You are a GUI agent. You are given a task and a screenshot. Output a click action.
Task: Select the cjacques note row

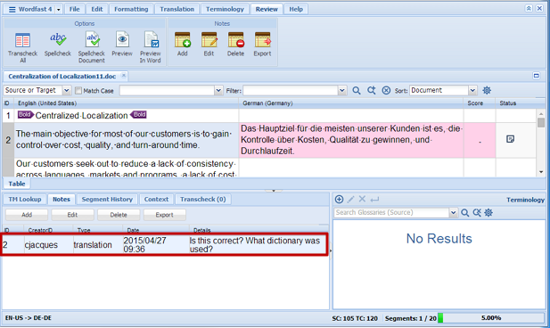[x=164, y=244]
